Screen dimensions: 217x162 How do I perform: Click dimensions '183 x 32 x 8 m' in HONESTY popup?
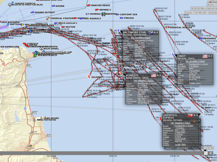145,101
